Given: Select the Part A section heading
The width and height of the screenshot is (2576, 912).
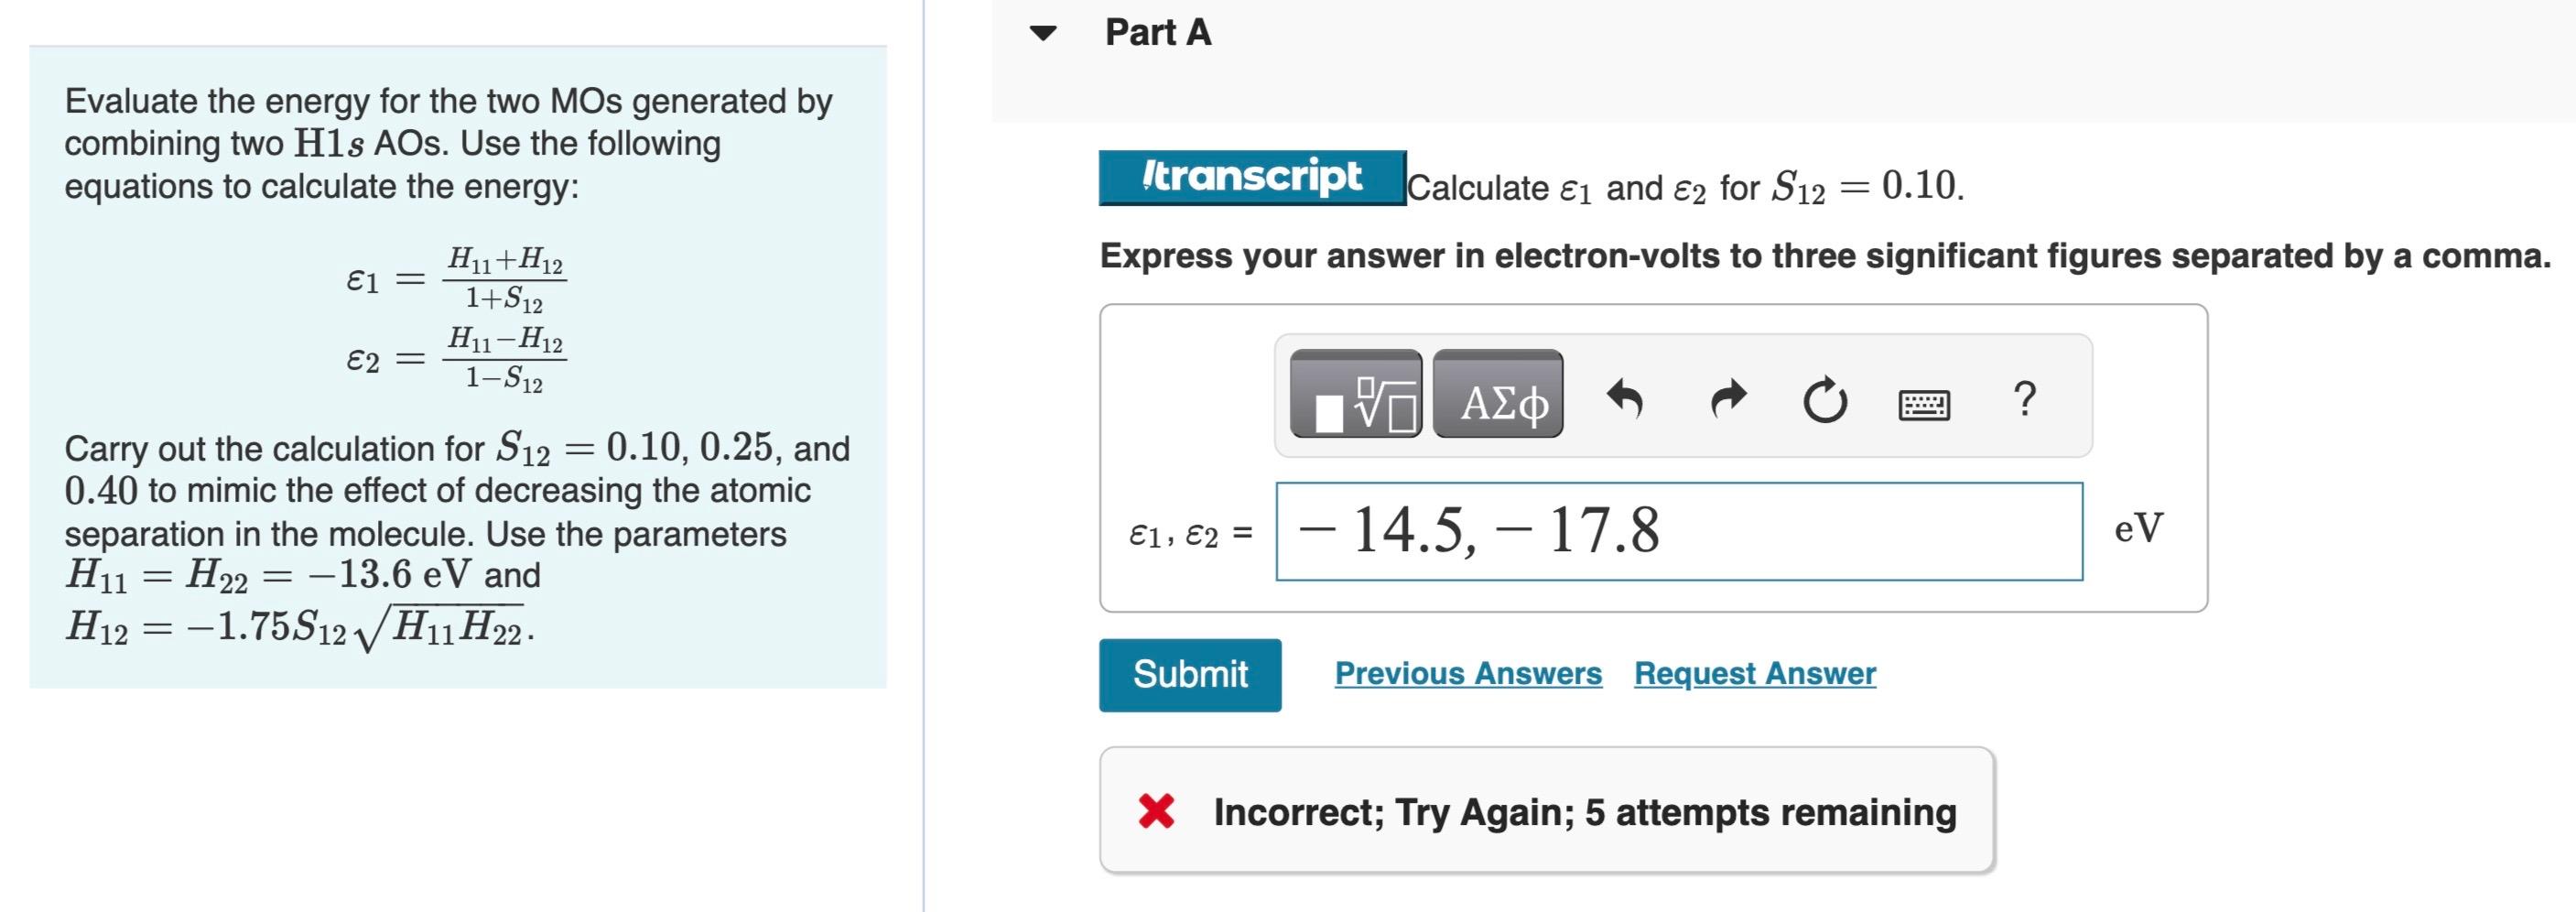Looking at the screenshot, I should point(1156,33).
